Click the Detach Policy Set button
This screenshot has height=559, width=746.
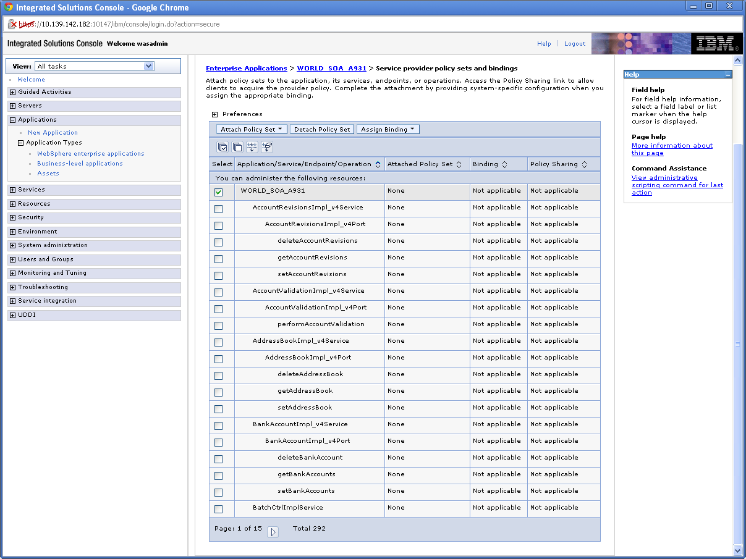322,129
